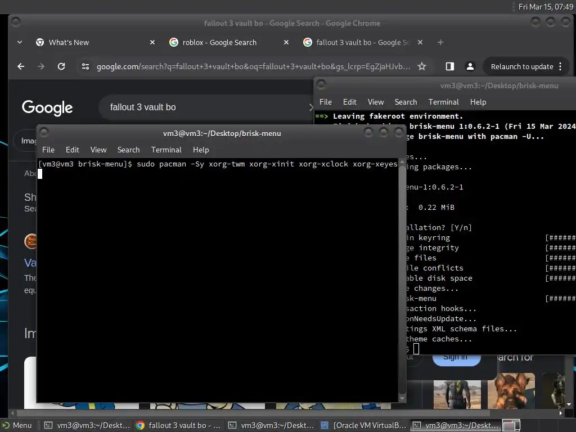The width and height of the screenshot is (576, 432).
Task: Select last vm3 terminal taskbar entry
Action: [x=456, y=425]
